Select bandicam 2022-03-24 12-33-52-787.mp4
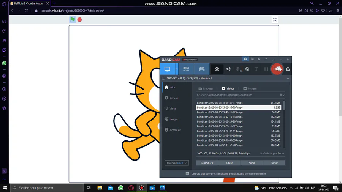 [x=238, y=145]
